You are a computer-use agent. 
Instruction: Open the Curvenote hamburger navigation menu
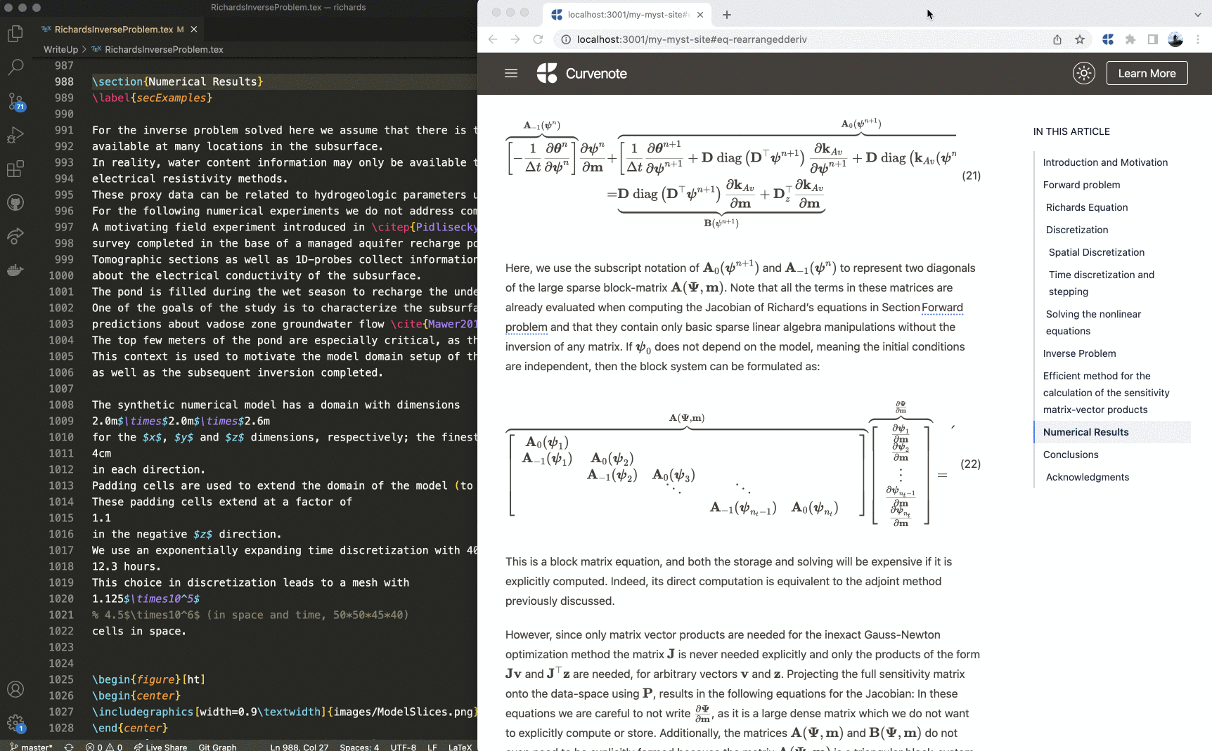point(511,73)
